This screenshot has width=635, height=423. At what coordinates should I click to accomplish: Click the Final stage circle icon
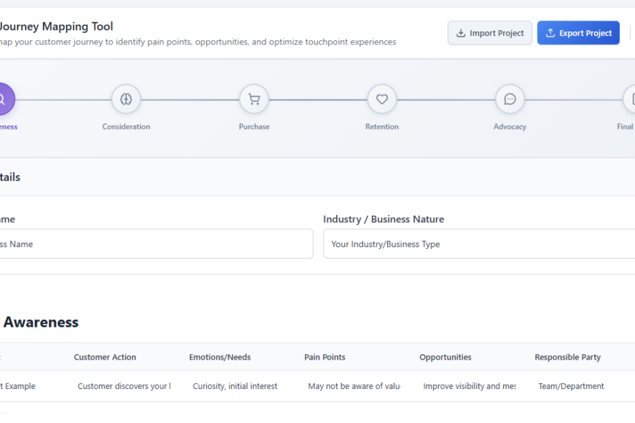630,100
